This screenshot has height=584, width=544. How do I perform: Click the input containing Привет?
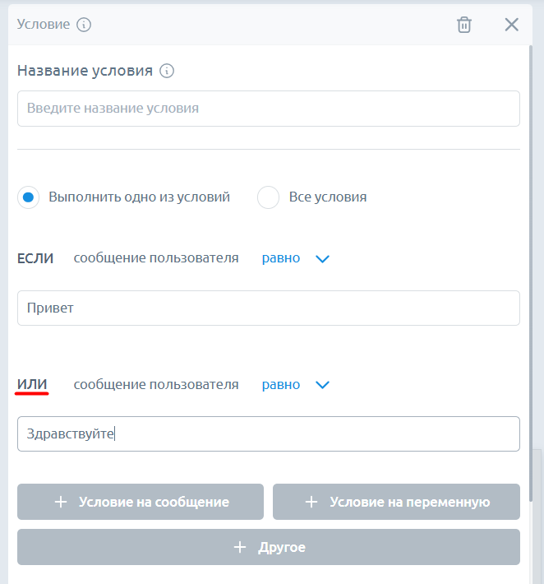point(268,308)
